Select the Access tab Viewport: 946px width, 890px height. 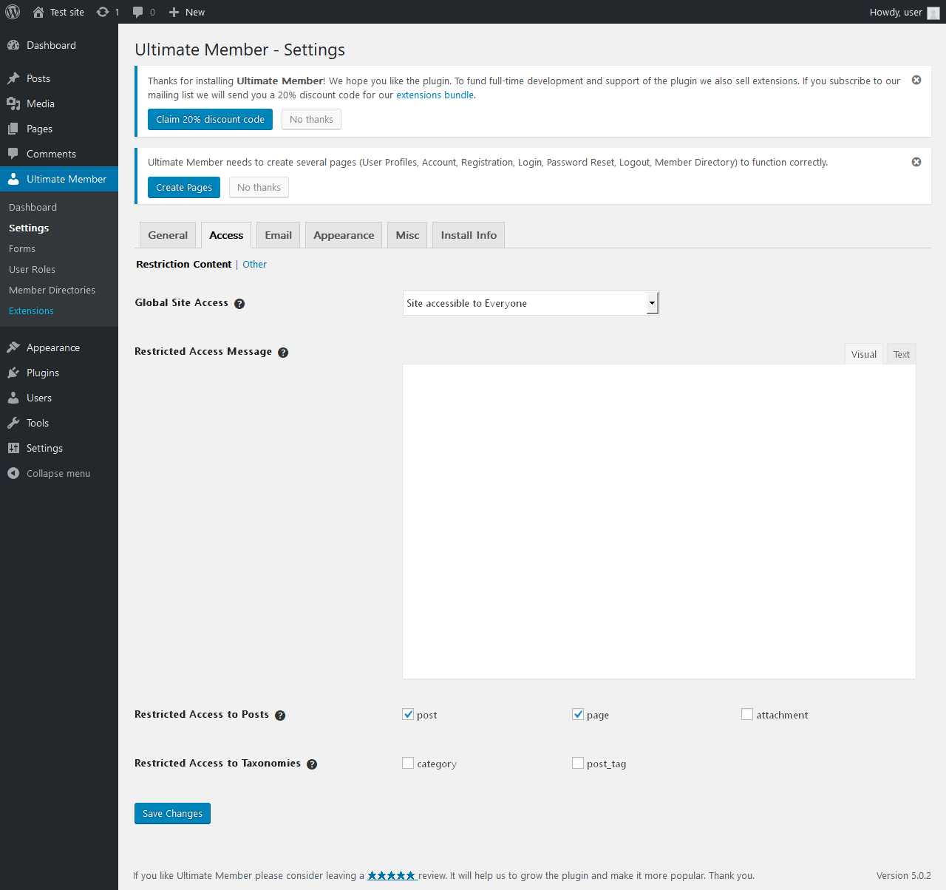pos(226,235)
